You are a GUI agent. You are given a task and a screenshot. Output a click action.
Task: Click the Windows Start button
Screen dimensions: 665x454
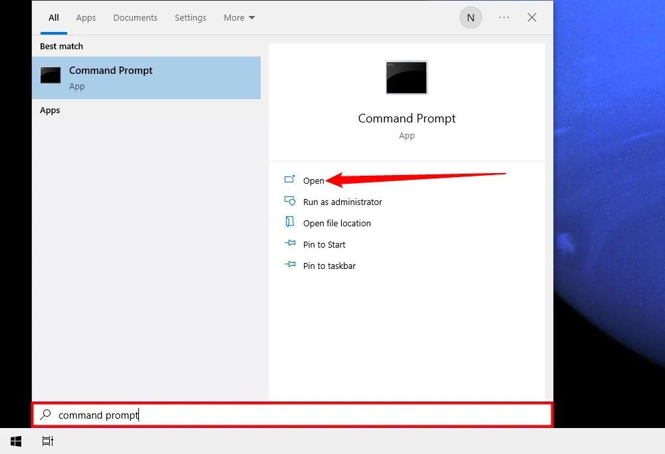[15, 441]
